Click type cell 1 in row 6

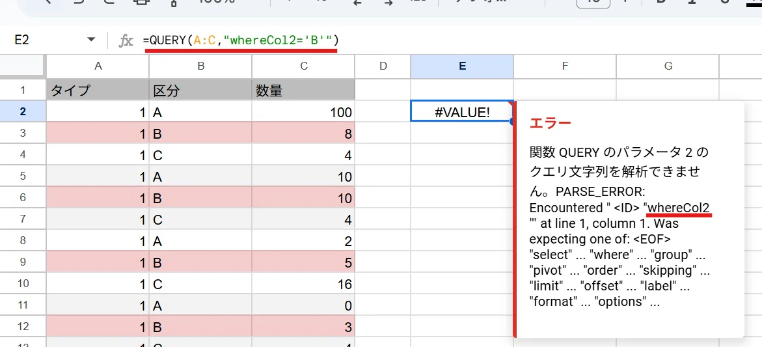coord(98,198)
